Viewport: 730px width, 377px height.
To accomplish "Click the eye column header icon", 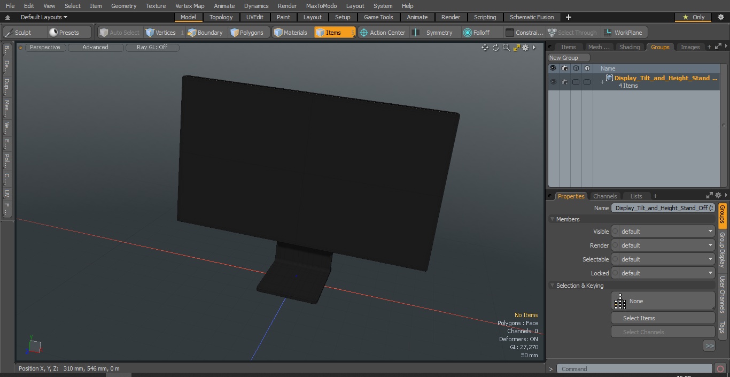I will point(553,68).
